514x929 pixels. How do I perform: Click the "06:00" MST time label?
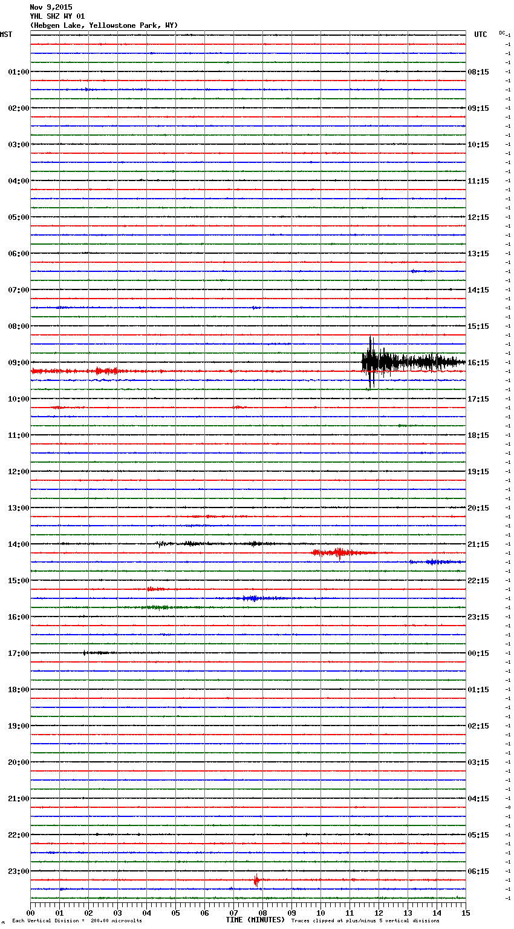click(19, 254)
